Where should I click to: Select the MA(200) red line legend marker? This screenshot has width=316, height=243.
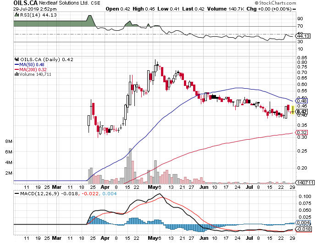point(16,69)
